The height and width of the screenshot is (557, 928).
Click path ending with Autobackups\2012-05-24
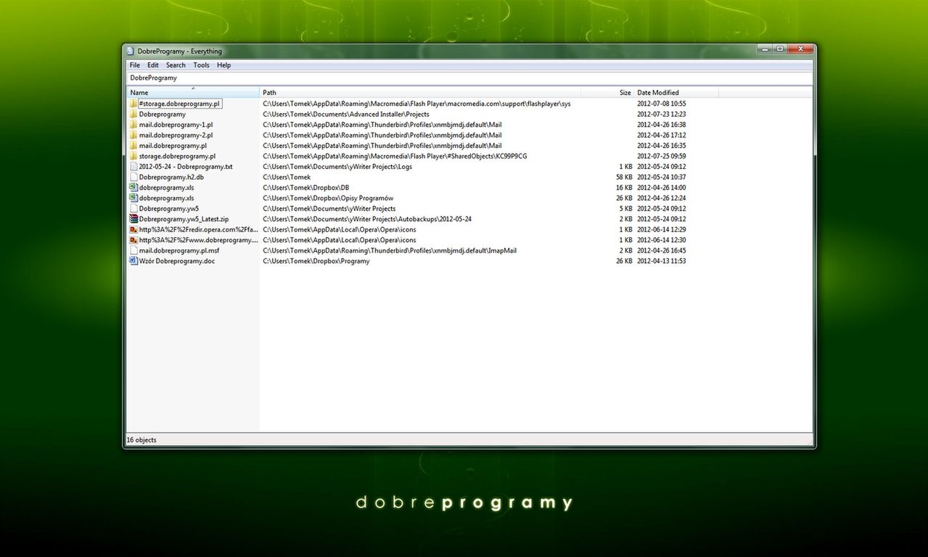click(367, 219)
